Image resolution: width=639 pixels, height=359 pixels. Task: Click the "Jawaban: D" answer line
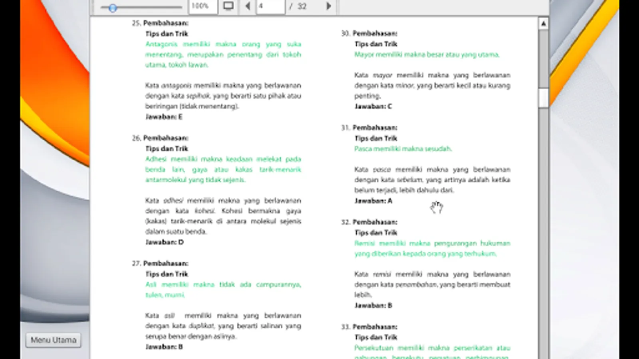(165, 242)
